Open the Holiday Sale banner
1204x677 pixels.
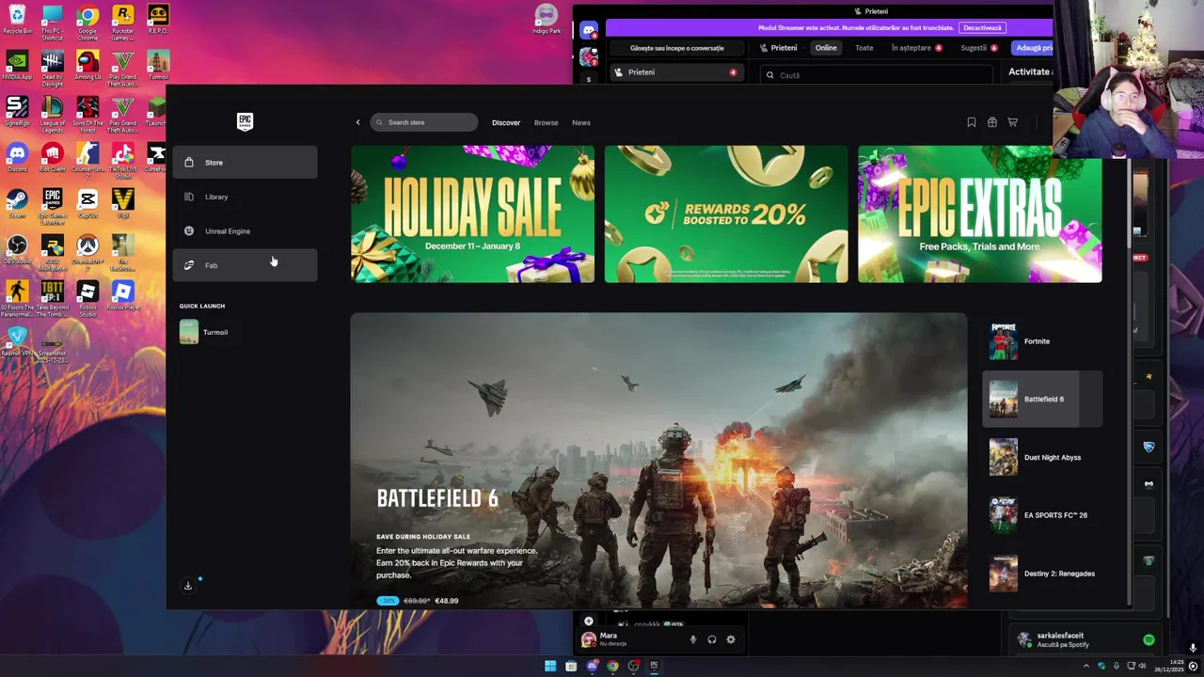(x=472, y=213)
